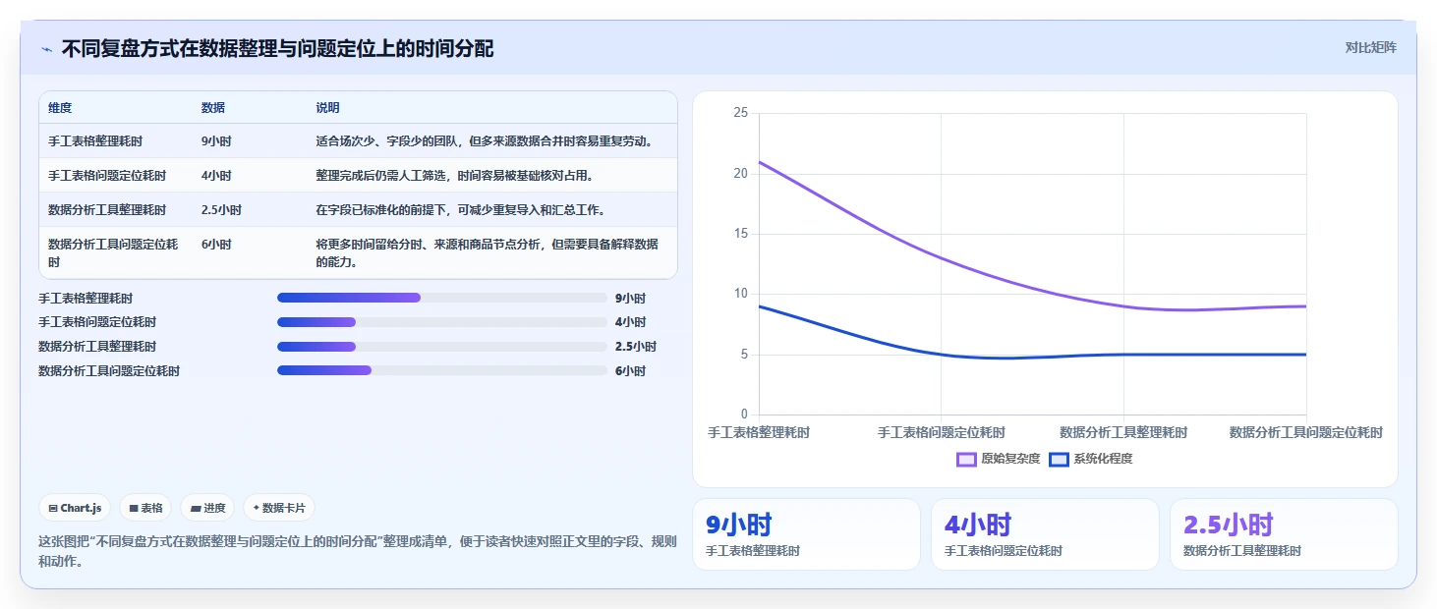Click the 4小时 table cell

tap(216, 176)
